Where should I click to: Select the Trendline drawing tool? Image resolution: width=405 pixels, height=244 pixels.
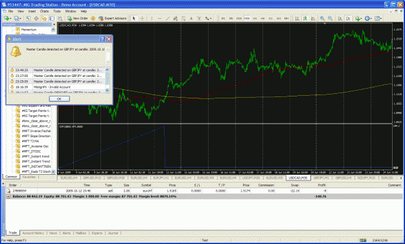[167, 18]
